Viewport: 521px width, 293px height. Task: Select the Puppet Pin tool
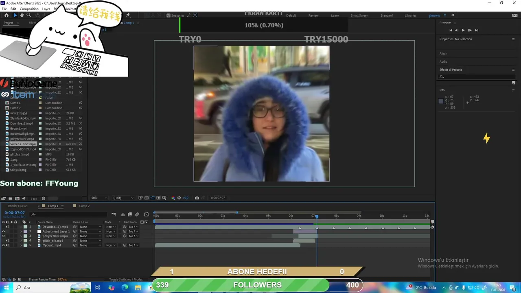[x=128, y=15]
